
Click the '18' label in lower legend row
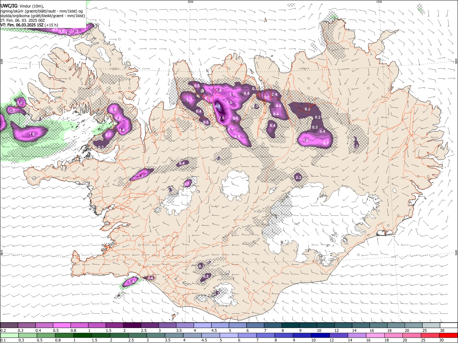(387, 340)
